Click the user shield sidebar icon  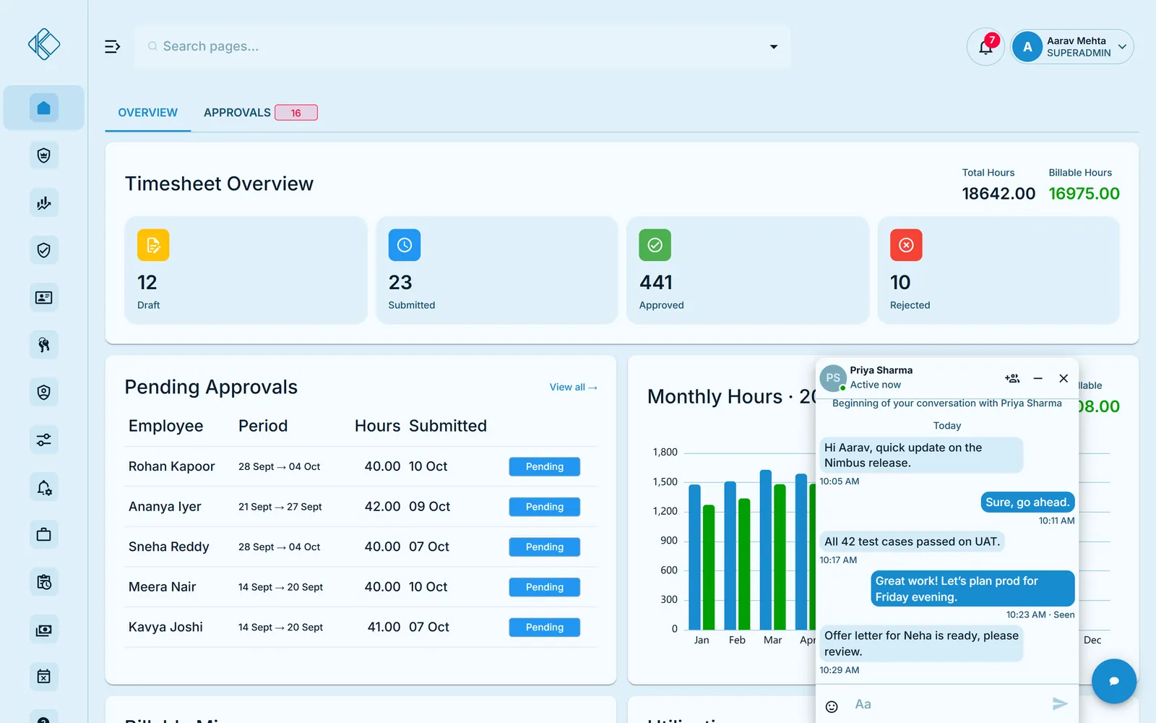tap(44, 393)
